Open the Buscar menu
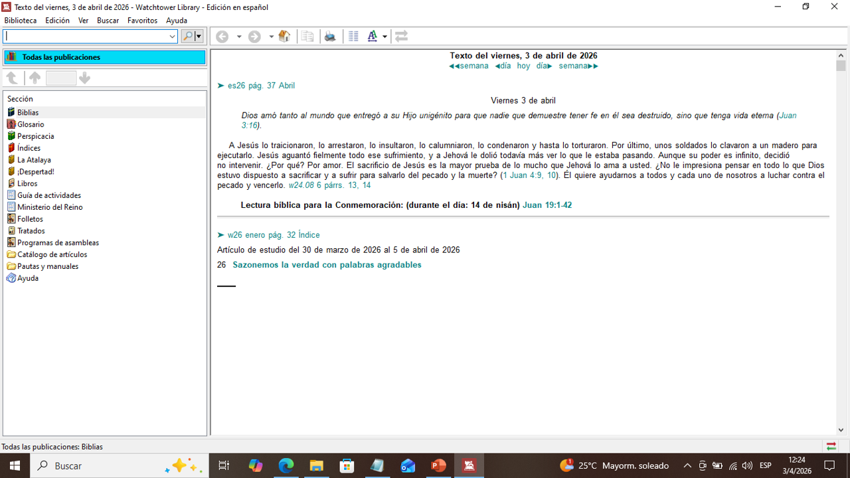 [108, 21]
